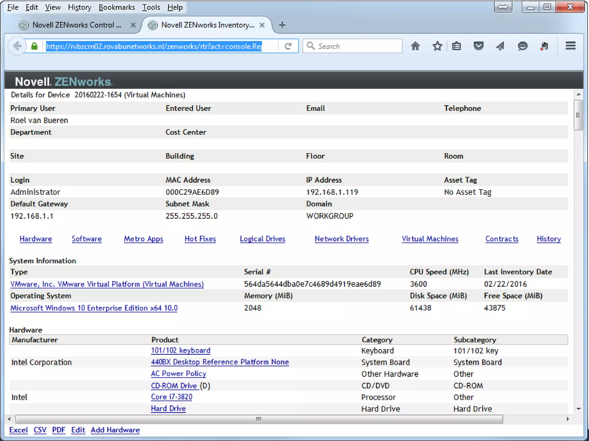Show bookmarks list icon
This screenshot has height=441, width=589.
456,46
